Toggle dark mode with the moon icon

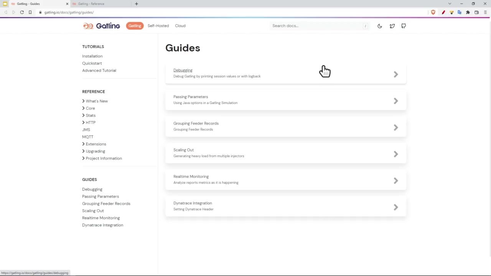pos(380,26)
